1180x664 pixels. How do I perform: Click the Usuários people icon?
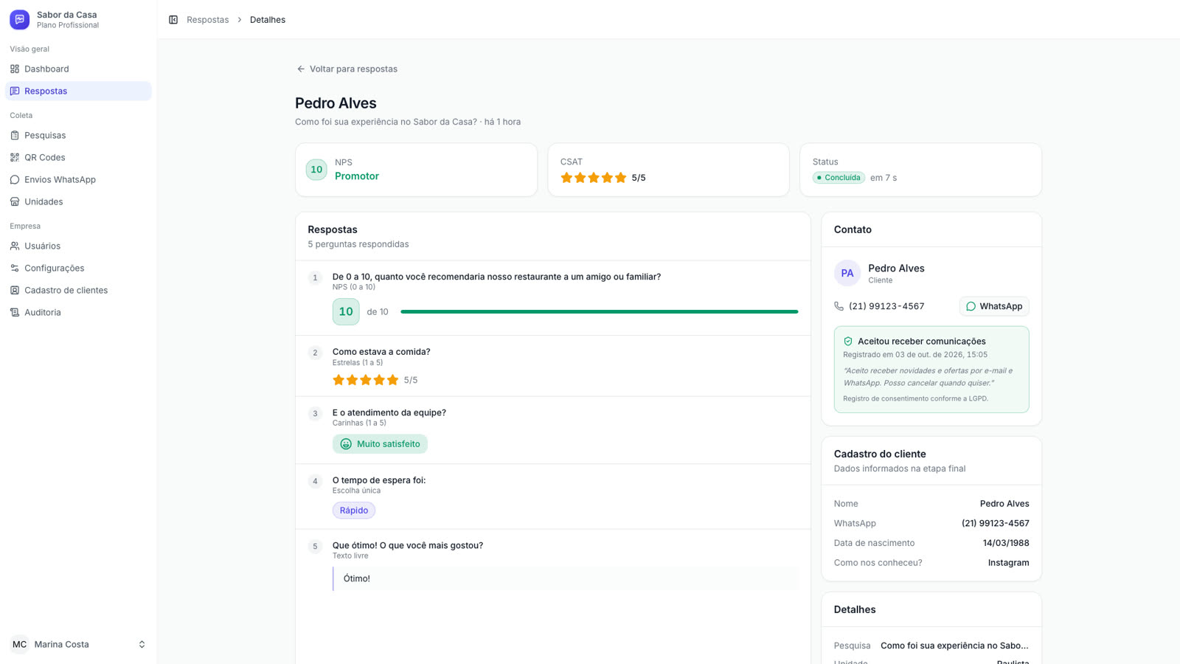click(15, 246)
